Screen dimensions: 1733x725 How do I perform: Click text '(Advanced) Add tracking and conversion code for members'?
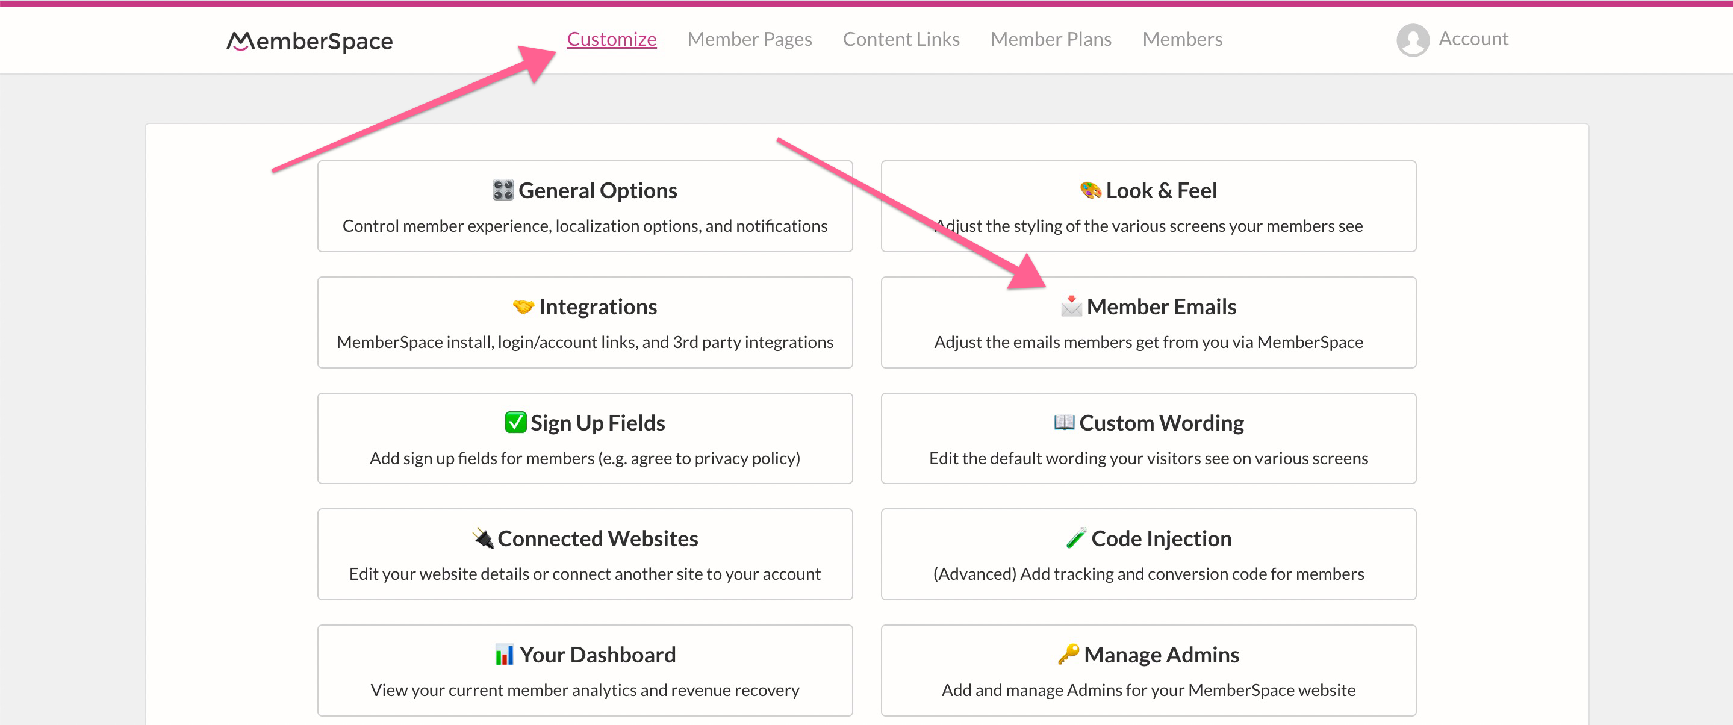tap(1148, 574)
